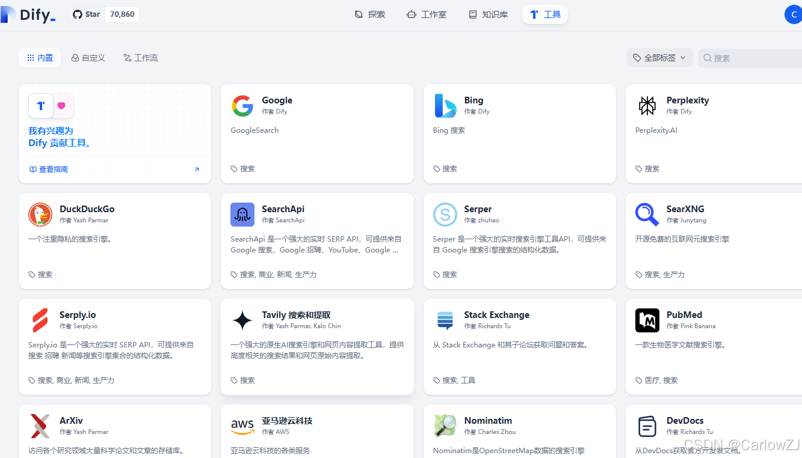Click the Perplexity logo icon

pyautogui.click(x=647, y=106)
